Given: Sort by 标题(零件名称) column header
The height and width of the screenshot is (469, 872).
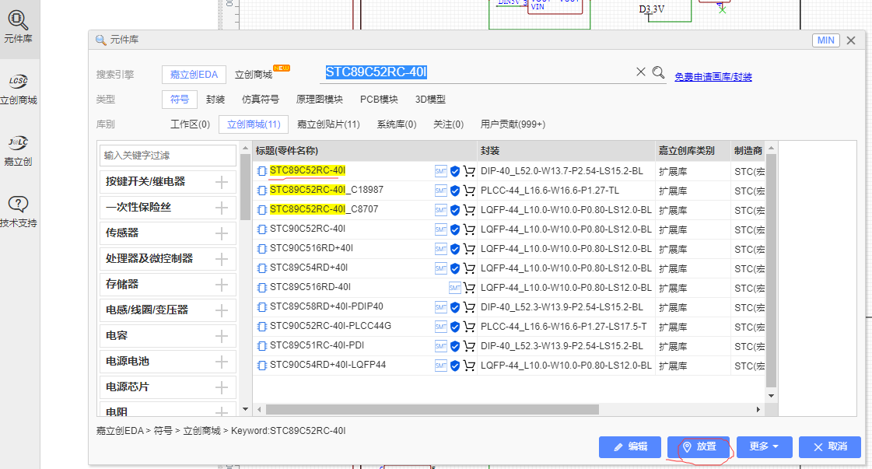Looking at the screenshot, I should pos(365,151).
